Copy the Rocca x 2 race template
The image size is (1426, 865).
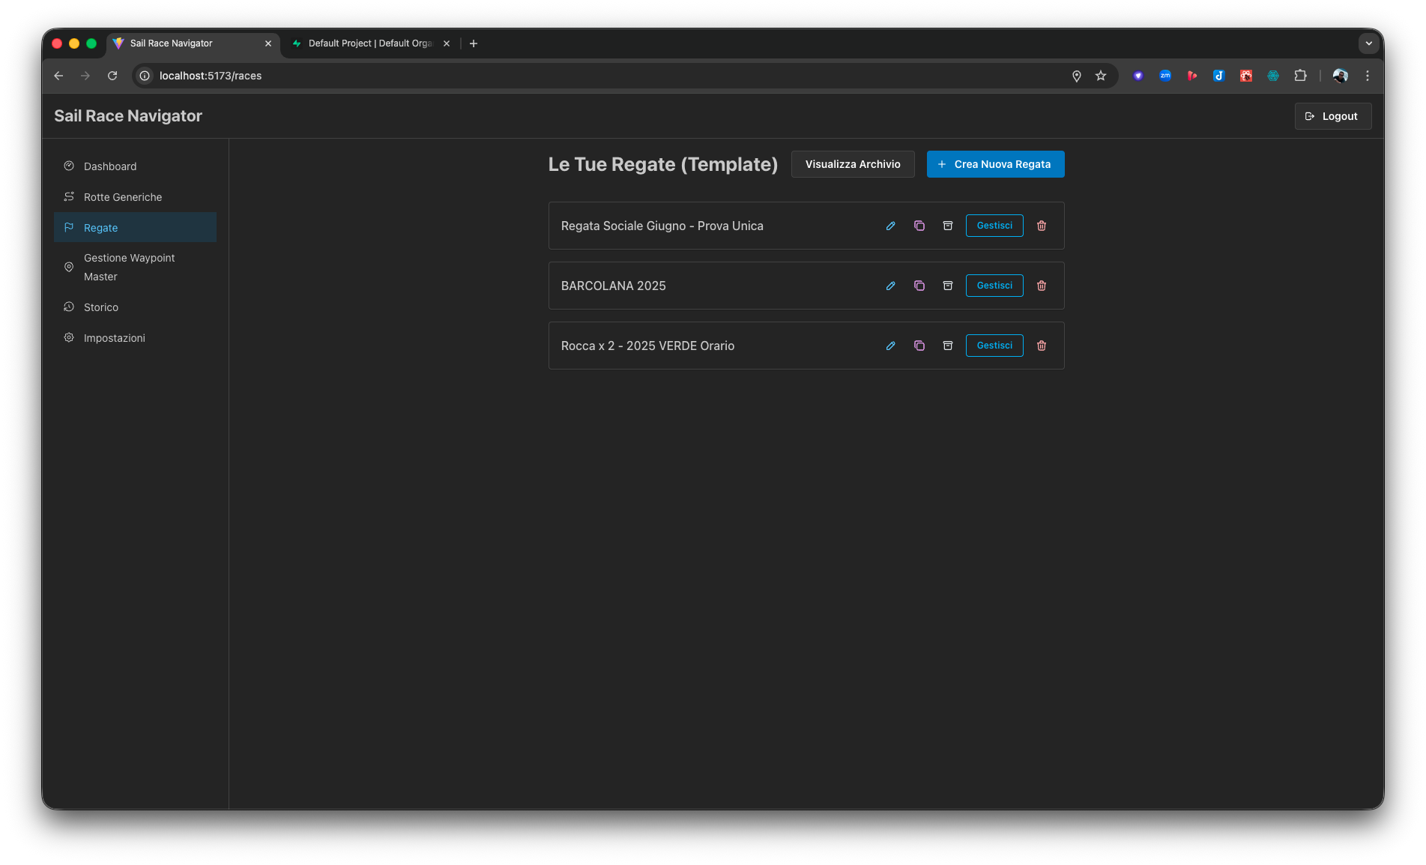(x=919, y=346)
